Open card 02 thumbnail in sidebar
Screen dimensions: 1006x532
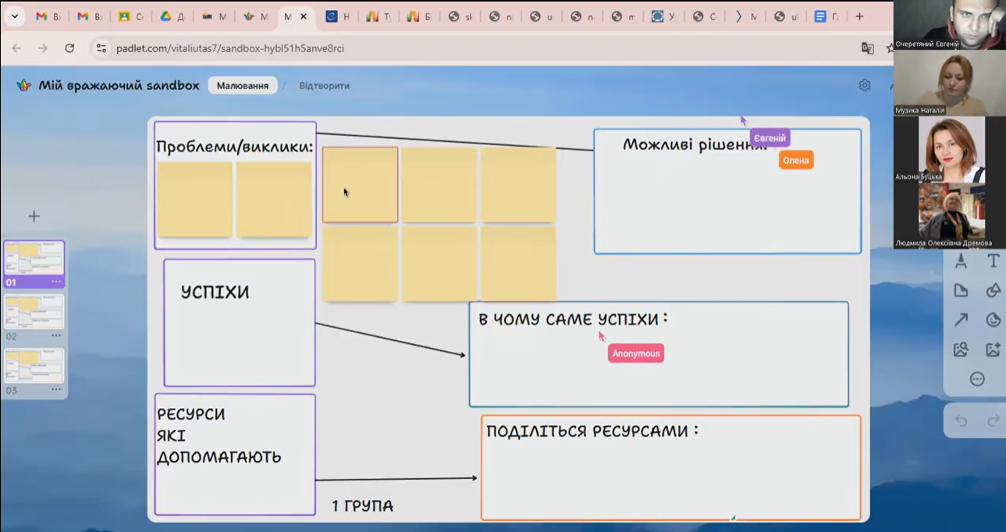34,312
